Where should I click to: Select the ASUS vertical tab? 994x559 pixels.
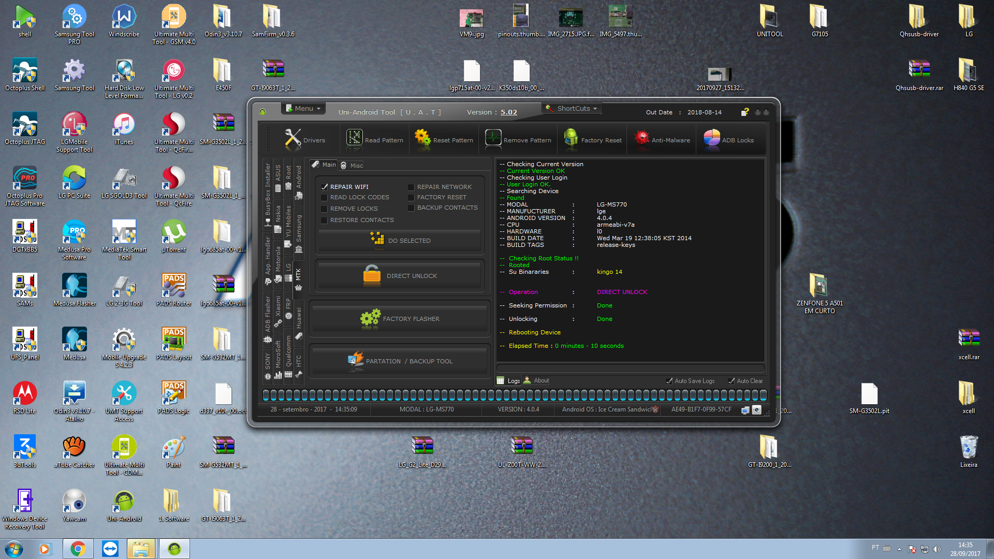pyautogui.click(x=278, y=178)
